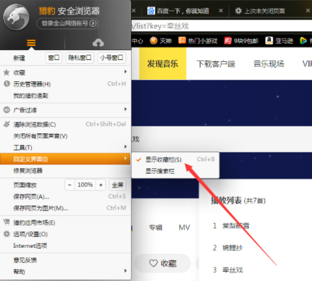
Task: Click the heart 收藏 button
Action: pos(163,263)
